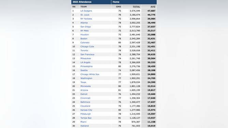
Task: Open the Philadelphia team link
Action: pos(86,66)
